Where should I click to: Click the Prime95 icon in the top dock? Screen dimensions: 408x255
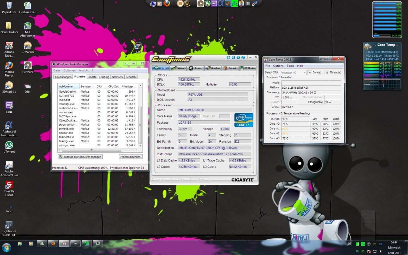235,3
